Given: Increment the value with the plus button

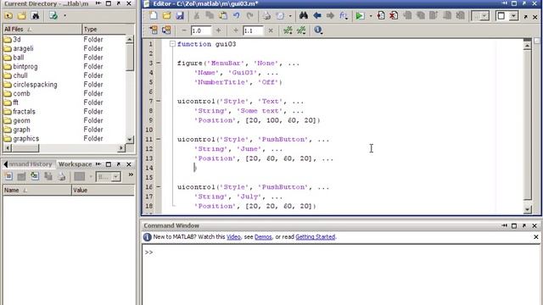Looking at the screenshot, I should (218, 30).
